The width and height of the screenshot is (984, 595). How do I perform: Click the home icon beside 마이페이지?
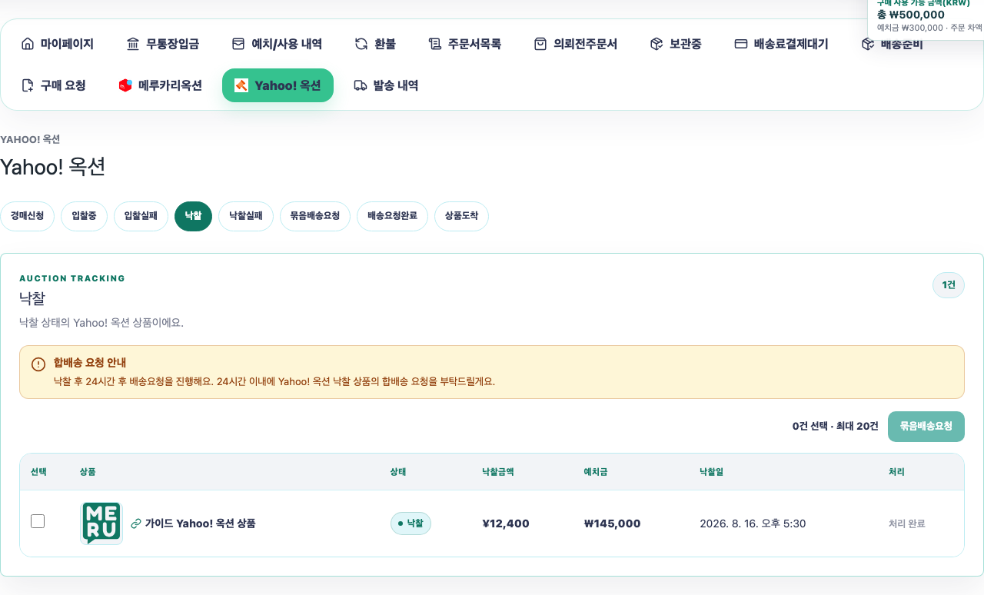click(x=28, y=44)
